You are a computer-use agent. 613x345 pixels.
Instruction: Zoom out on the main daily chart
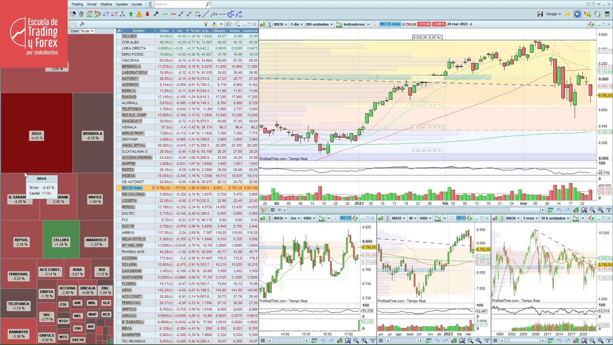coord(592,210)
